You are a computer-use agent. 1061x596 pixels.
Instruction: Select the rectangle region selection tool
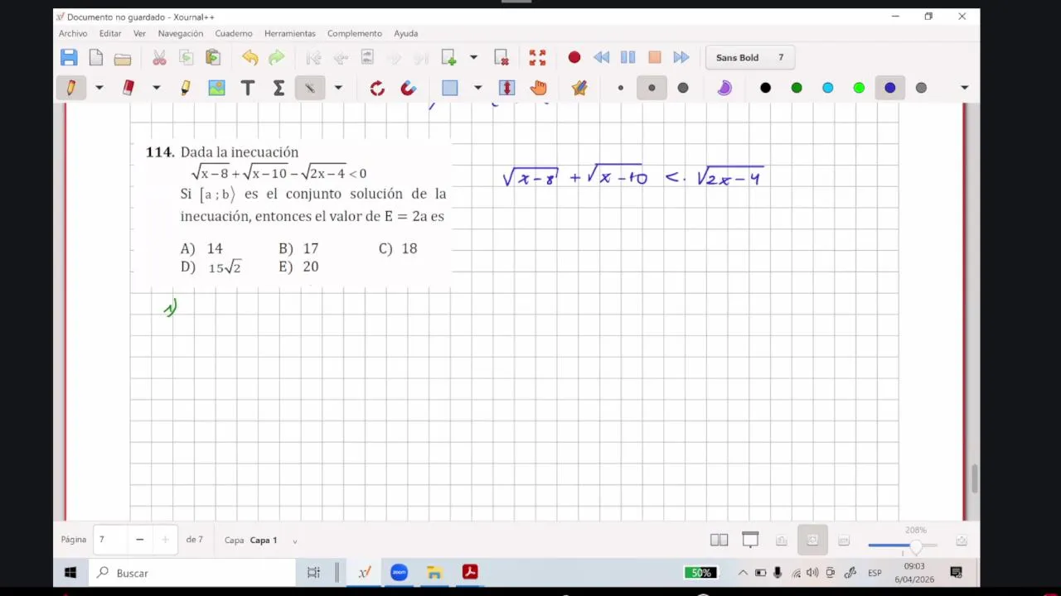pos(450,88)
